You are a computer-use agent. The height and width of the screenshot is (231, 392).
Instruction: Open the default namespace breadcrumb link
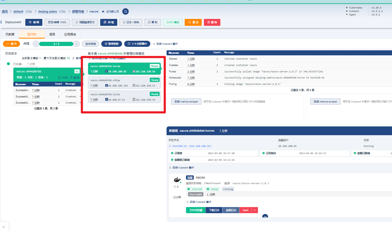18,12
